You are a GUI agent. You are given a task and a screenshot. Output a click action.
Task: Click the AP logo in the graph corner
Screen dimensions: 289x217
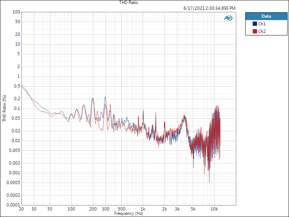pyautogui.click(x=228, y=18)
